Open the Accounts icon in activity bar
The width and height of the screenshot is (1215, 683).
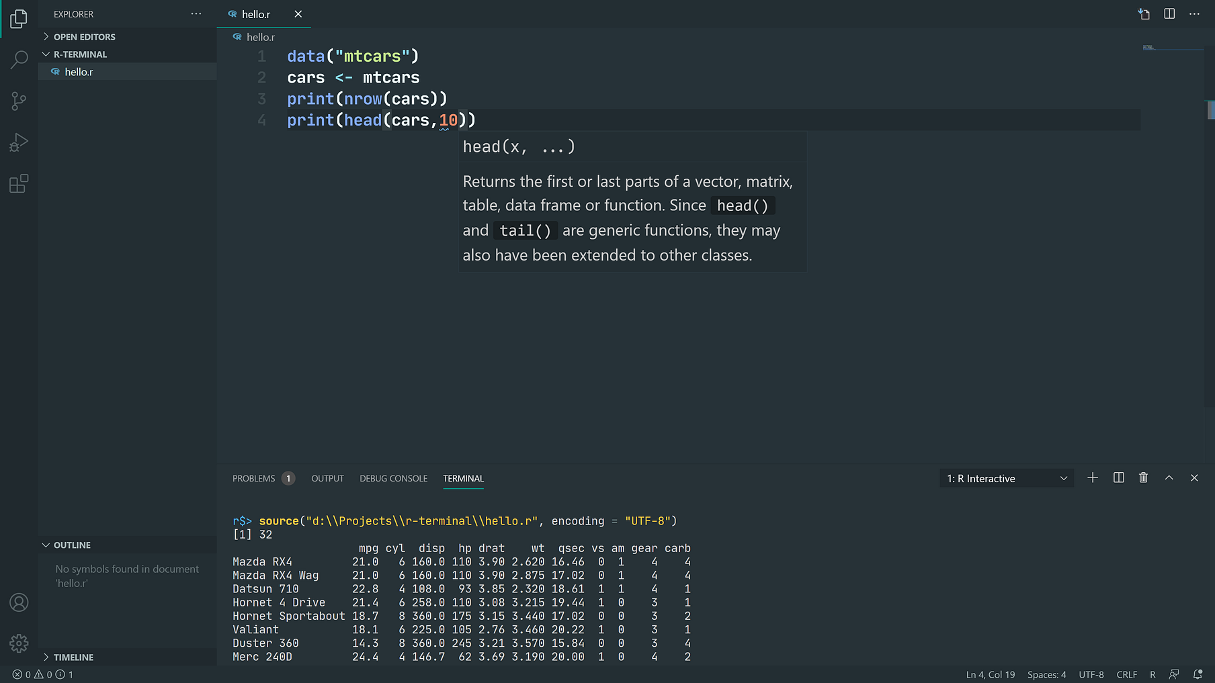click(x=19, y=602)
